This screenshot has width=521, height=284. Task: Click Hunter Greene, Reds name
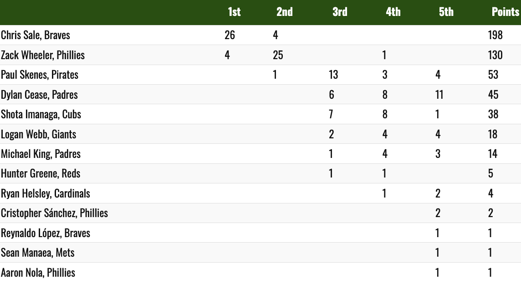click(x=41, y=173)
